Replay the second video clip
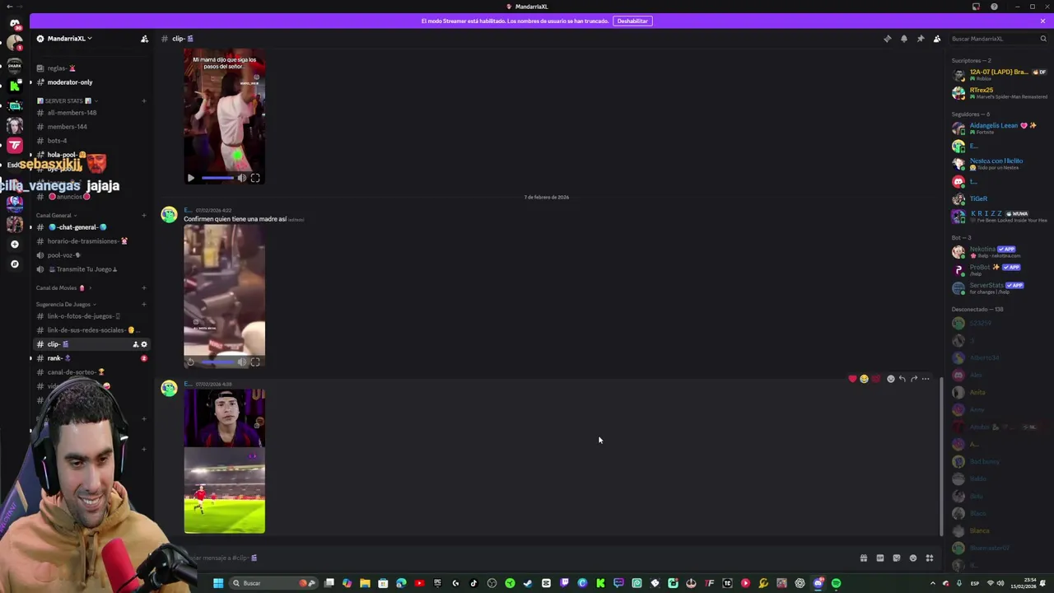Viewport: 1054px width, 593px height. pos(191,362)
